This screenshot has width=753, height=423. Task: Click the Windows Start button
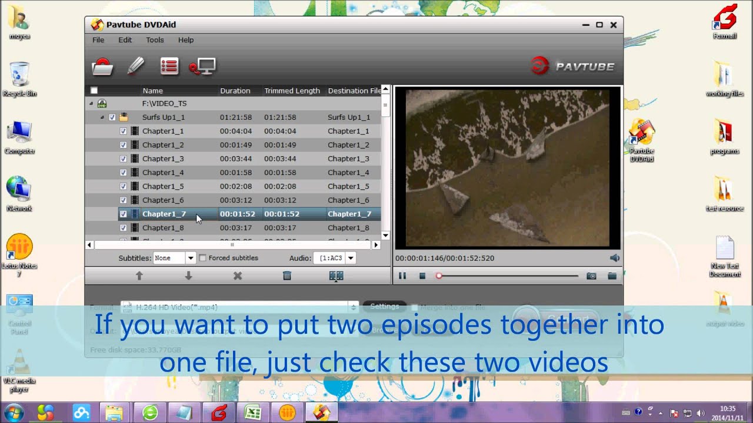tap(14, 412)
